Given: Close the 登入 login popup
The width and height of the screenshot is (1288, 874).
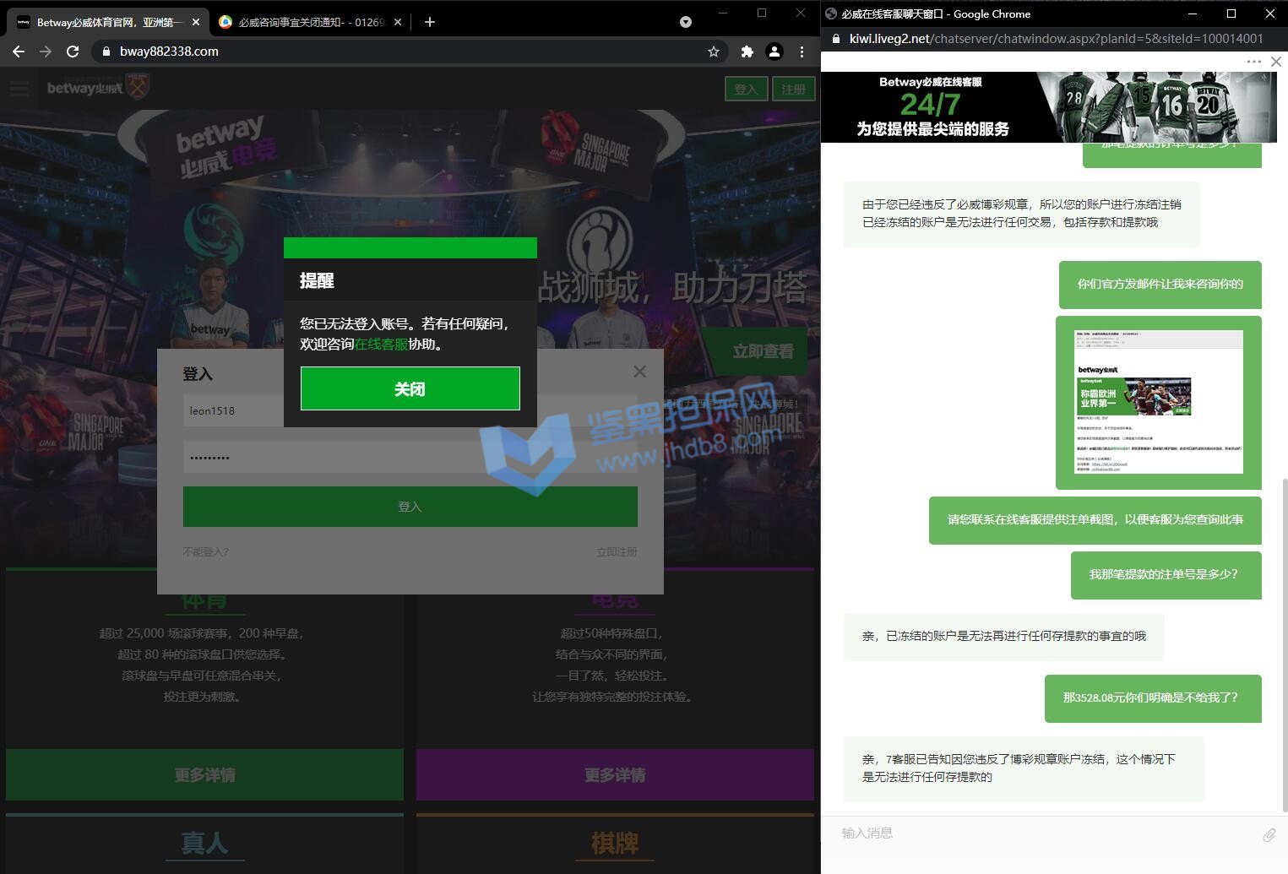Looking at the screenshot, I should [639, 372].
